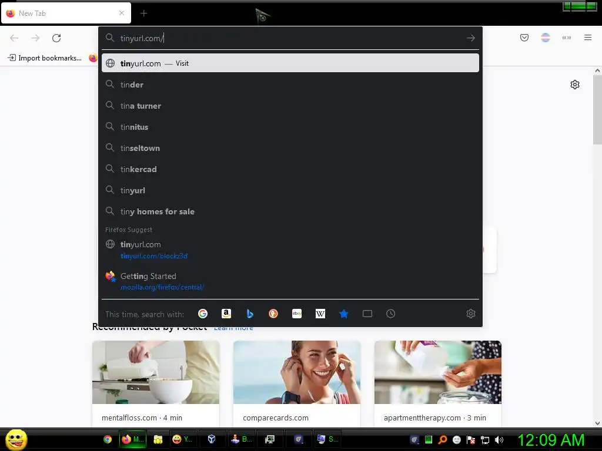Search in Bookmarks via star icon
Image resolution: width=602 pixels, height=451 pixels.
click(343, 314)
